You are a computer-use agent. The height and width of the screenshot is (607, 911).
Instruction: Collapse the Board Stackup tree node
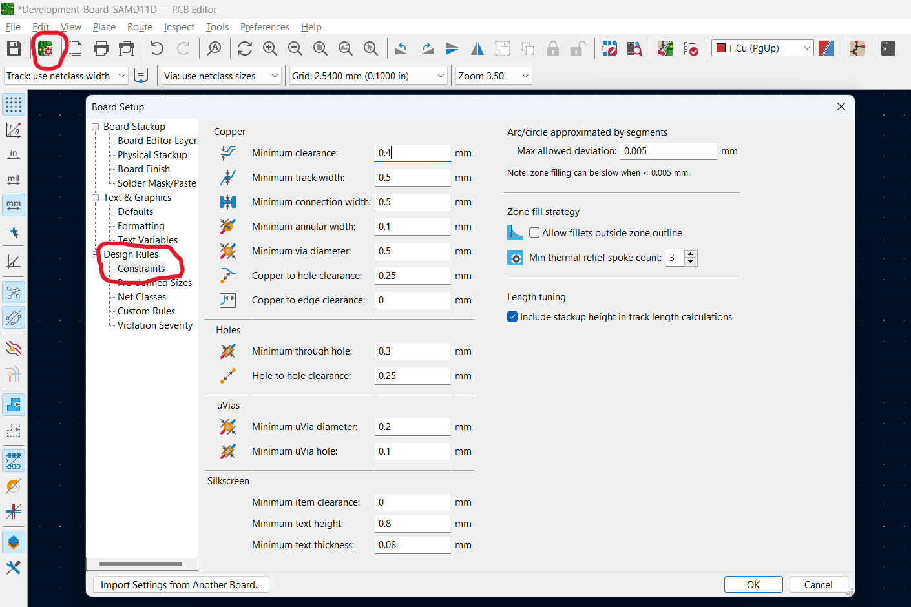pos(96,127)
